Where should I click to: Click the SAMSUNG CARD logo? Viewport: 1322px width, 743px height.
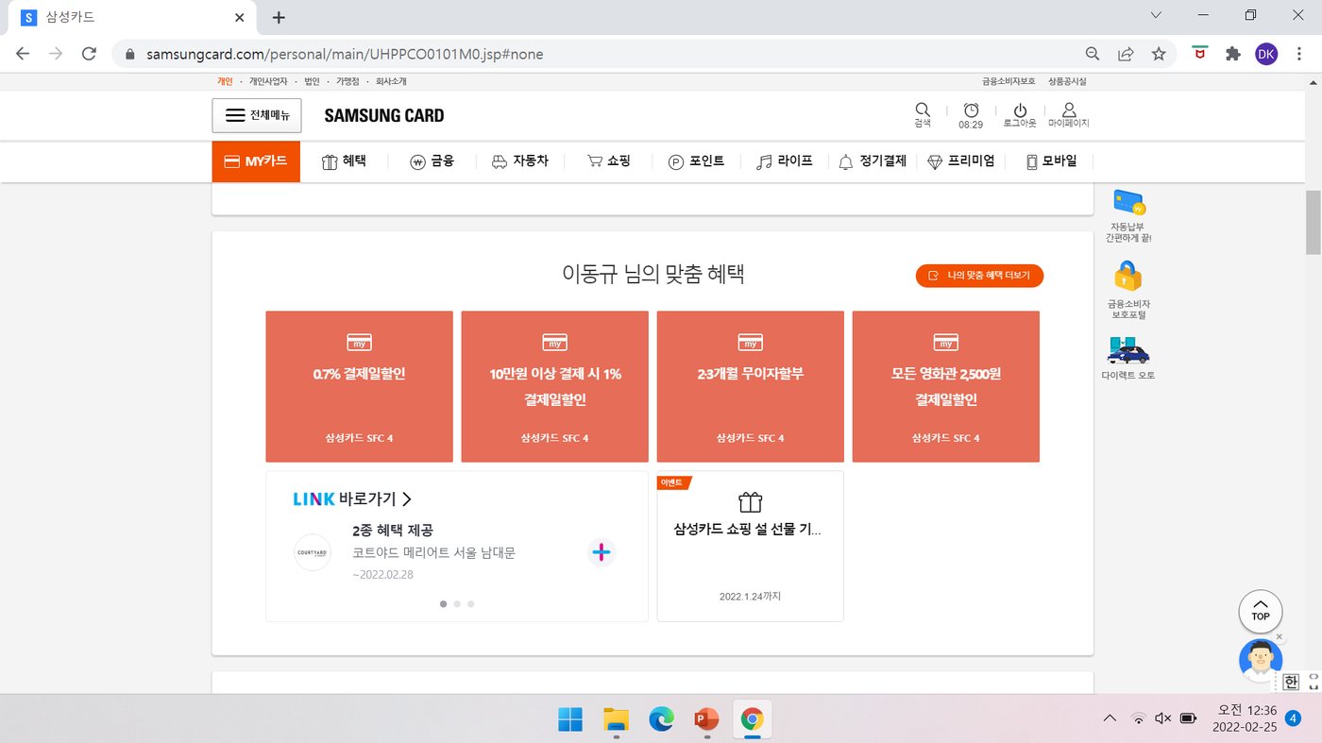(x=384, y=115)
